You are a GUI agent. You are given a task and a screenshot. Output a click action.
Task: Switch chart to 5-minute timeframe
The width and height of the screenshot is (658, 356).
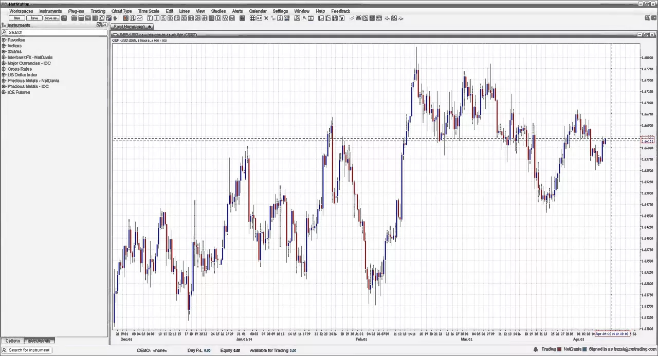(163, 18)
